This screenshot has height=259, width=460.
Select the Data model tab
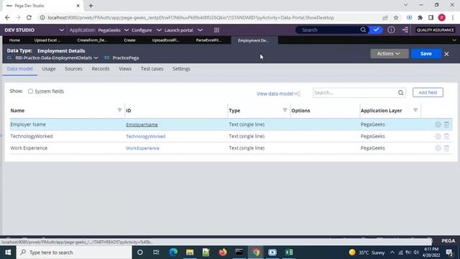point(19,69)
